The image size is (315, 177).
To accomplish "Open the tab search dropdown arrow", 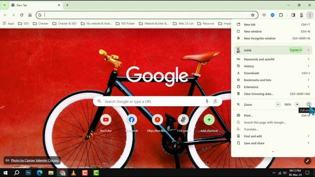I will 4,5.
